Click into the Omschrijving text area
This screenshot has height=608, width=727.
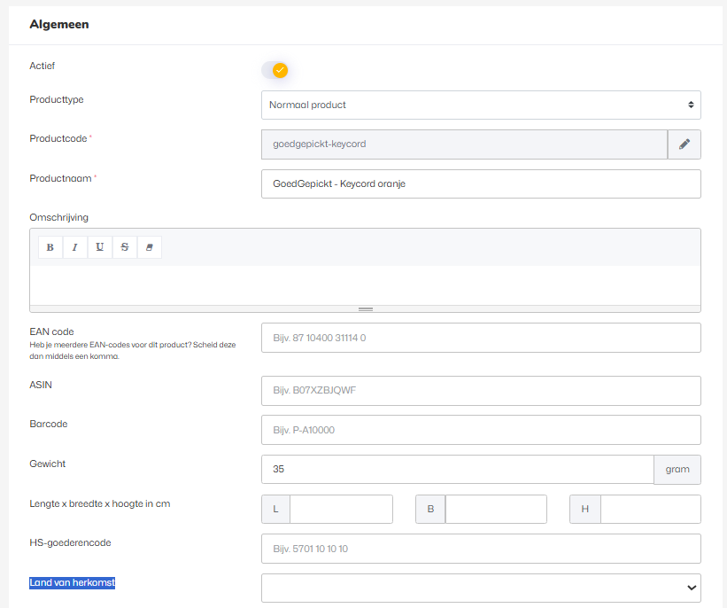[365, 285]
